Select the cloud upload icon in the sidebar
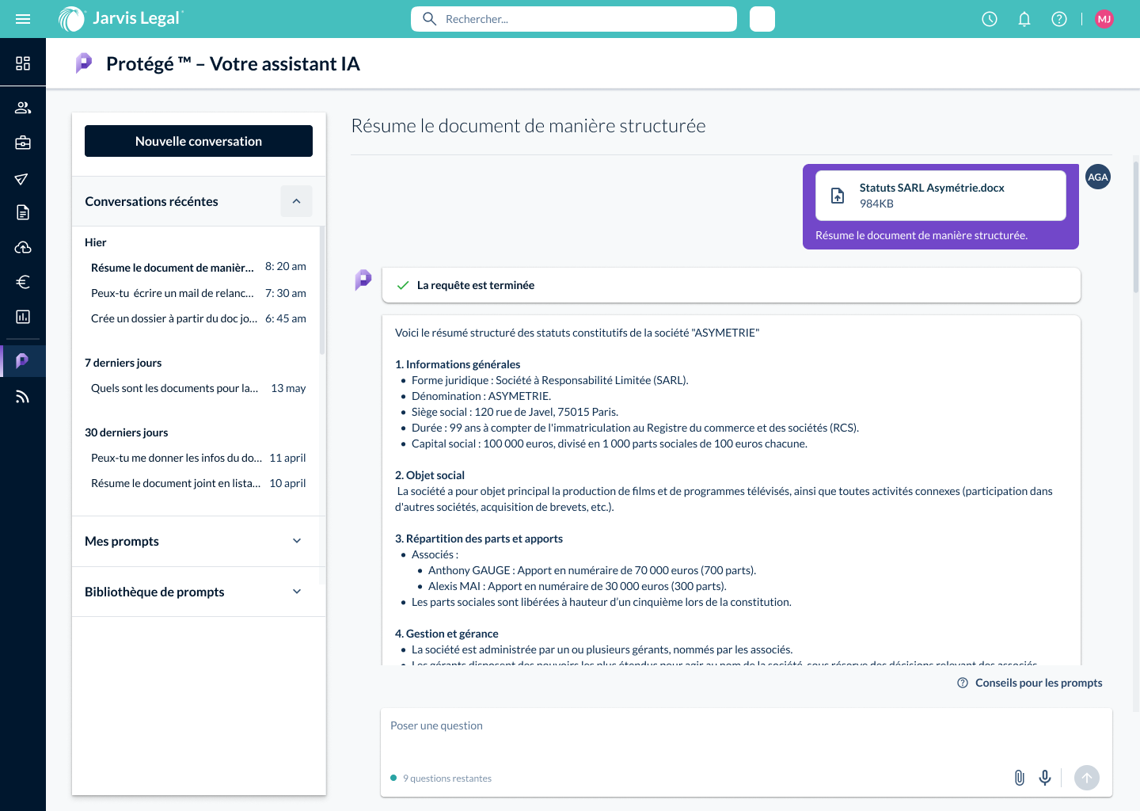Viewport: 1140px width, 811px height. point(23,247)
